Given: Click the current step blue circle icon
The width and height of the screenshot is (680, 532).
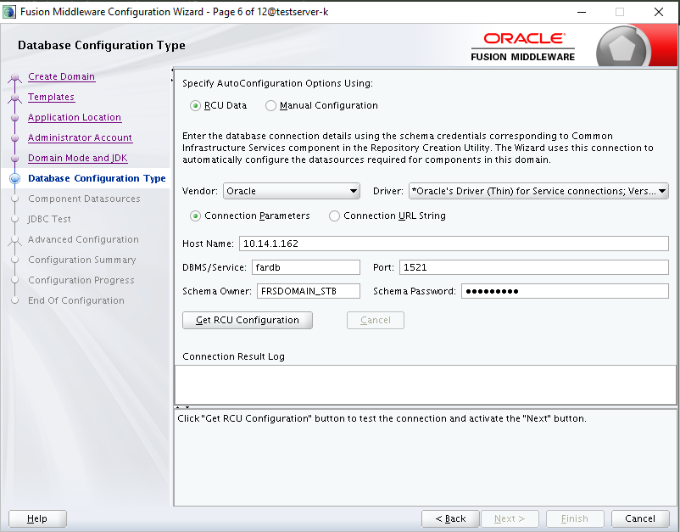Looking at the screenshot, I should point(14,178).
